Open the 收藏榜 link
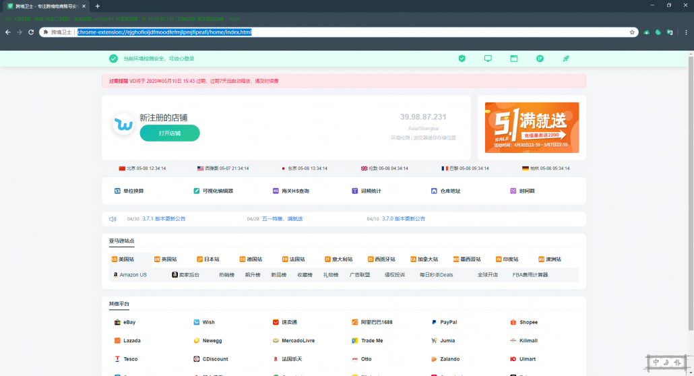 [305, 274]
